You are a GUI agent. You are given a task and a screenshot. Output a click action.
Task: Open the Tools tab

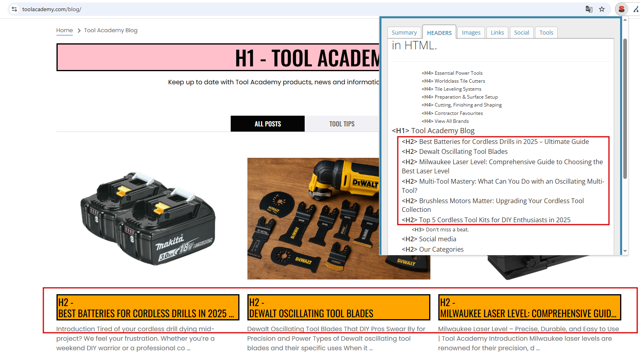click(546, 33)
